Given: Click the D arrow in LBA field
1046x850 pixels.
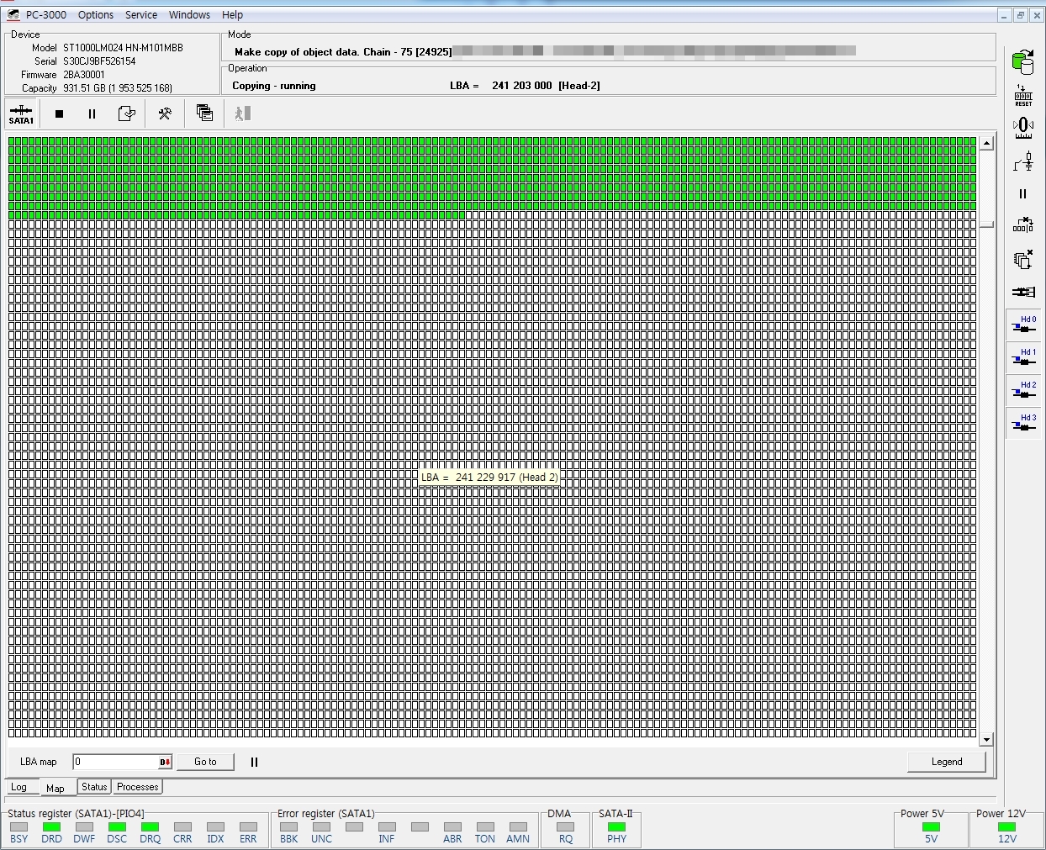Looking at the screenshot, I should [165, 763].
